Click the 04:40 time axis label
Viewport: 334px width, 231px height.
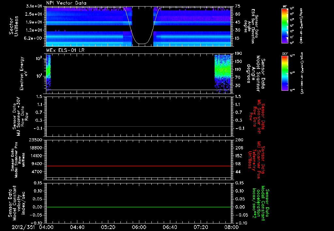point(77,227)
